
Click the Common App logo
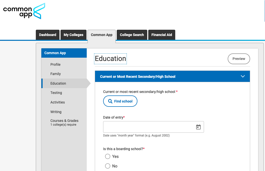[24, 11]
